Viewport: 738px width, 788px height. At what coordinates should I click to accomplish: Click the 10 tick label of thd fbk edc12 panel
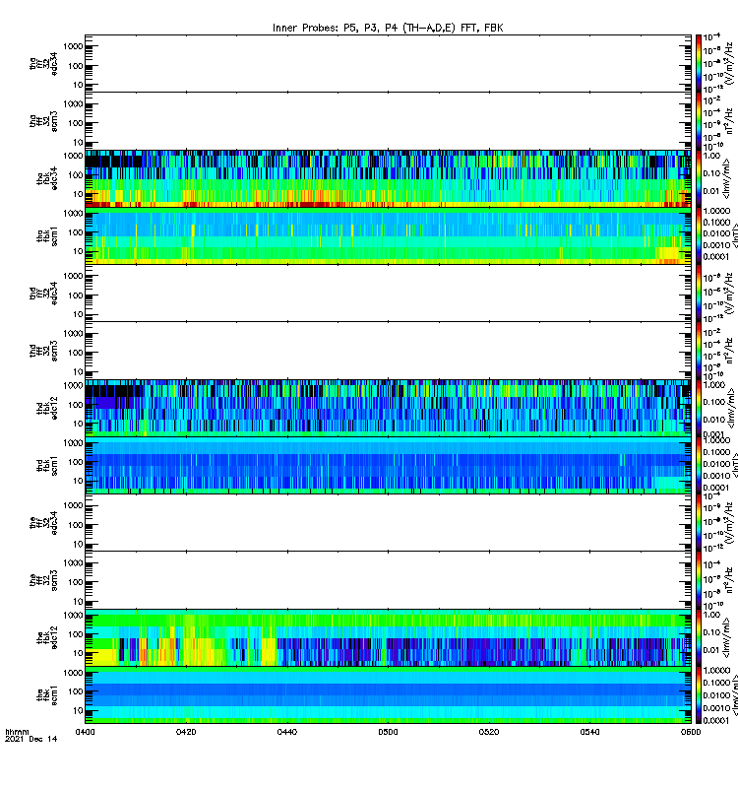tap(78, 424)
